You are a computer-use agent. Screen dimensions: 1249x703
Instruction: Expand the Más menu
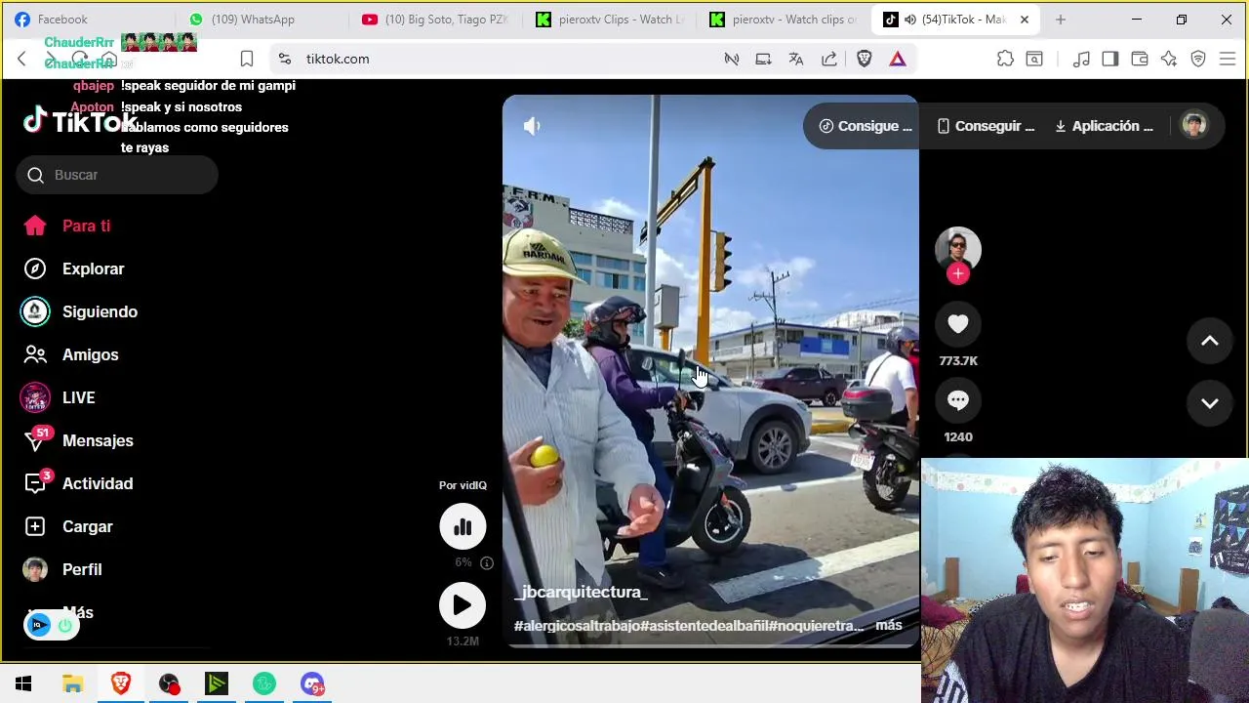[78, 612]
